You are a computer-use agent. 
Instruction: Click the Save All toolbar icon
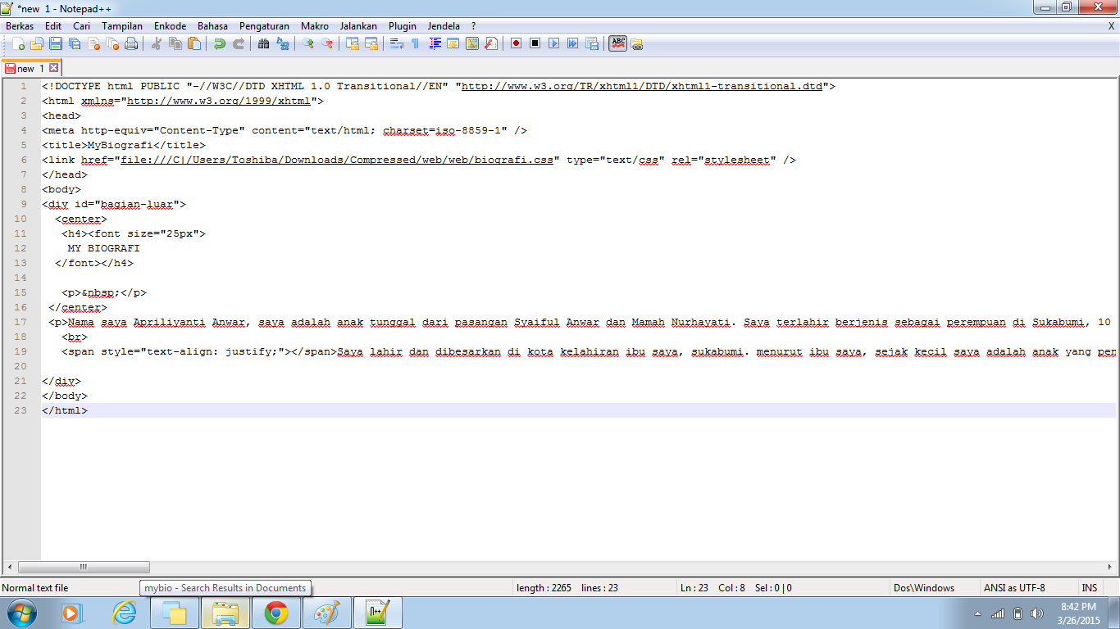coord(75,43)
